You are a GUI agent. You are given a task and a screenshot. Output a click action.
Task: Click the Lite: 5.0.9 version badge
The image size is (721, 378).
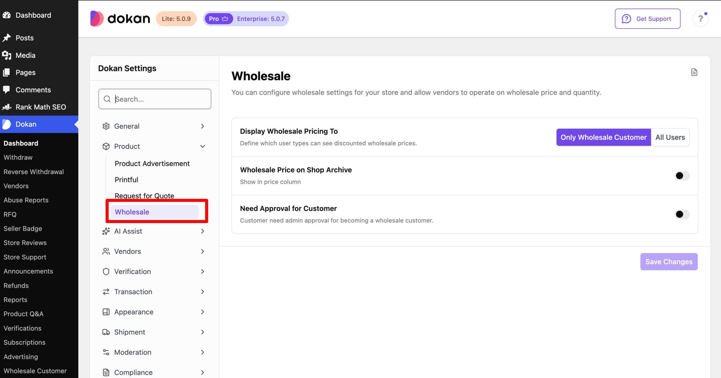coord(176,19)
